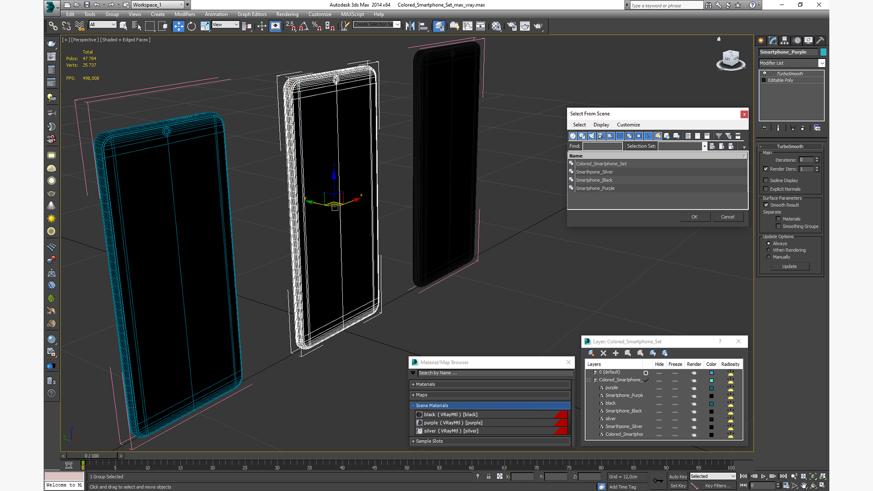
Task: Open the All selection filter dropdown
Action: coord(103,25)
